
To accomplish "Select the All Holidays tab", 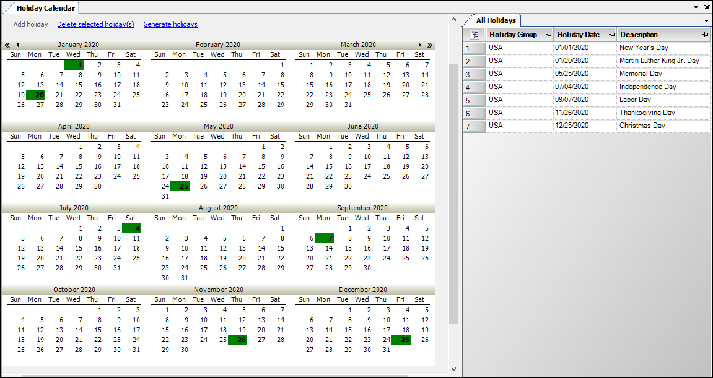I will pyautogui.click(x=496, y=20).
